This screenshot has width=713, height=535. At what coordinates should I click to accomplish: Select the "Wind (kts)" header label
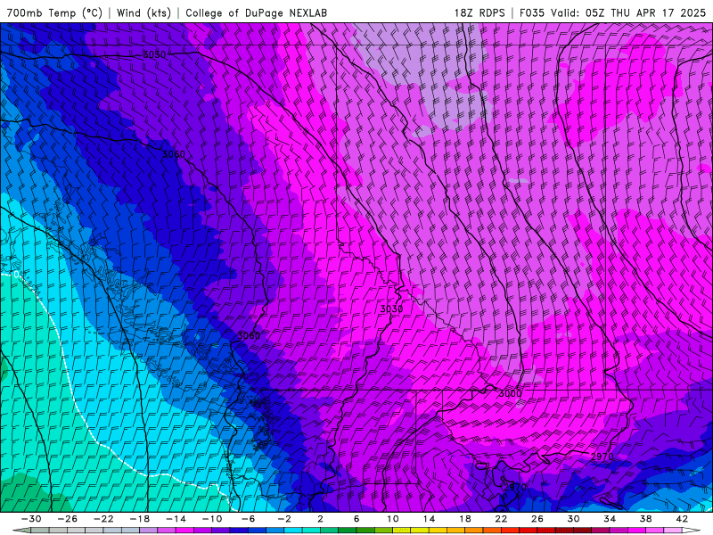coord(143,12)
